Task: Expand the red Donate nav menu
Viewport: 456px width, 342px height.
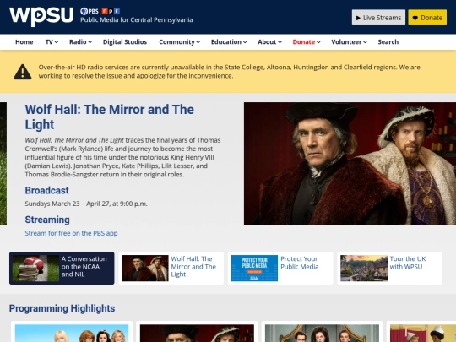Action: point(307,42)
